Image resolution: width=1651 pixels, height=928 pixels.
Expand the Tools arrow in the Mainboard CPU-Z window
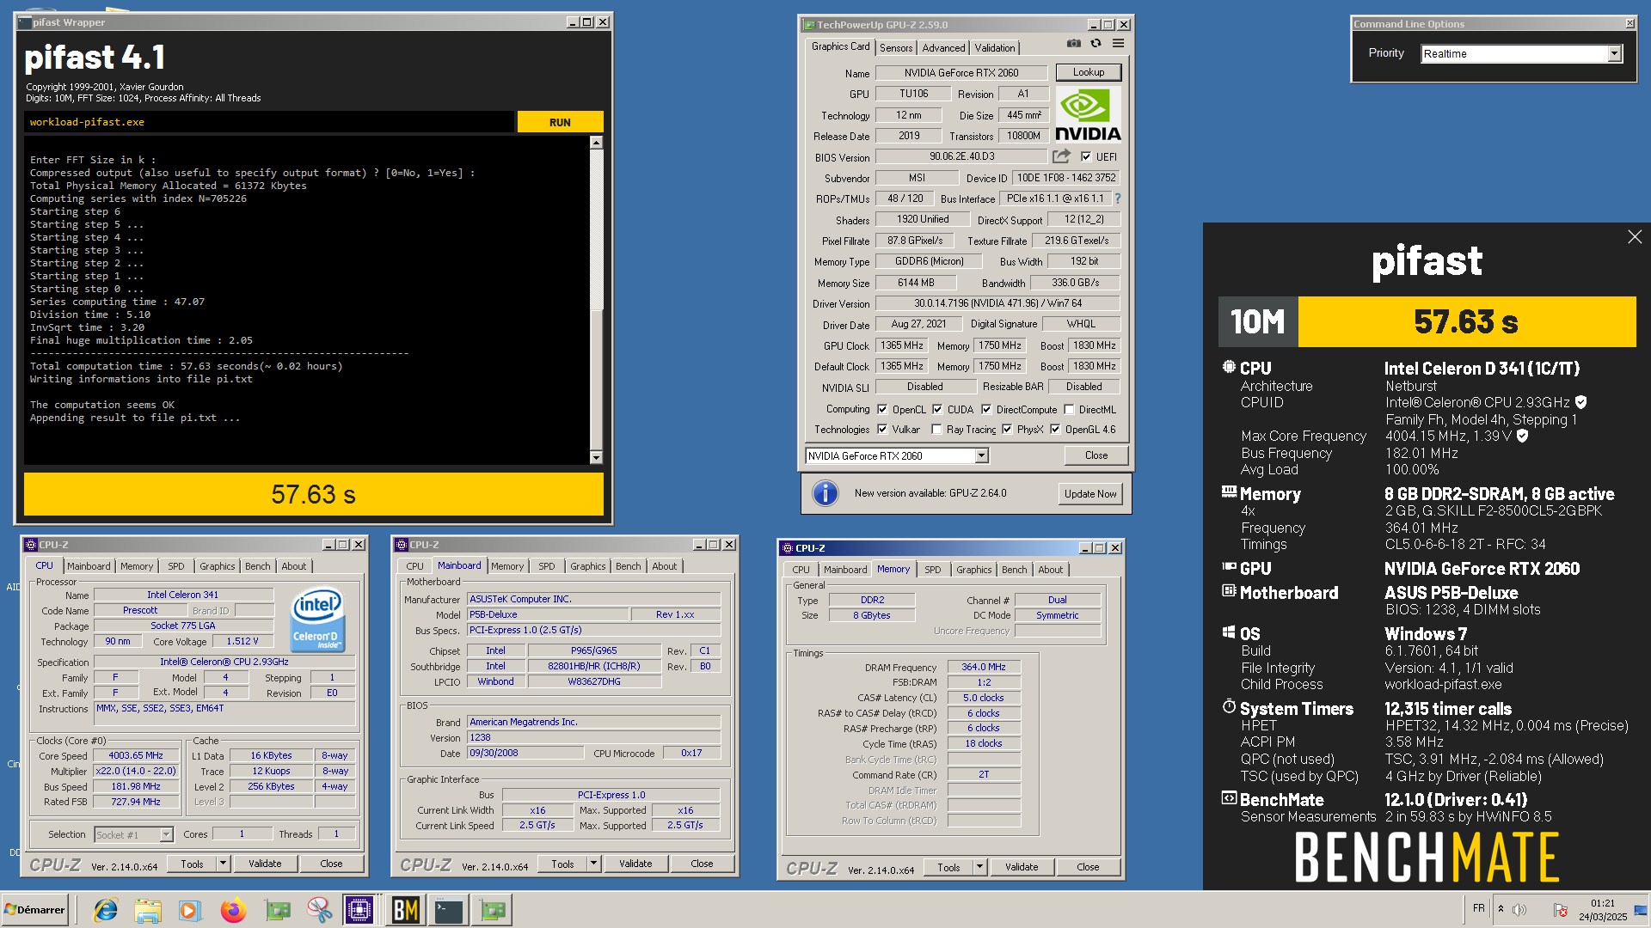593,864
